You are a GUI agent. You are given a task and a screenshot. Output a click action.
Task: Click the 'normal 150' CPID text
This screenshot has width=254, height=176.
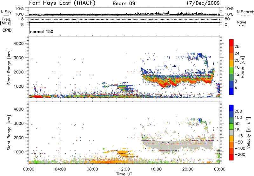point(42,31)
